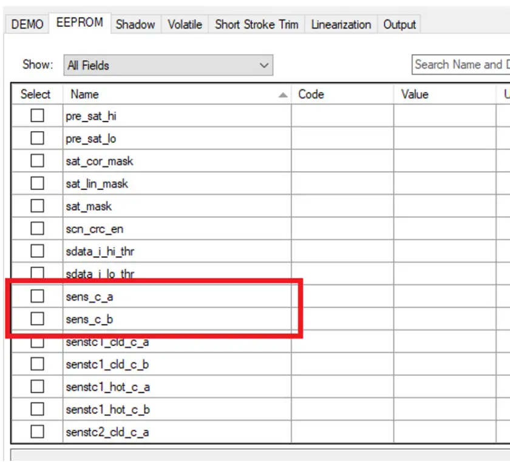Toggle the senstc1_hot_c_a checkbox
Viewport: 510px width, 462px height.
point(38,387)
